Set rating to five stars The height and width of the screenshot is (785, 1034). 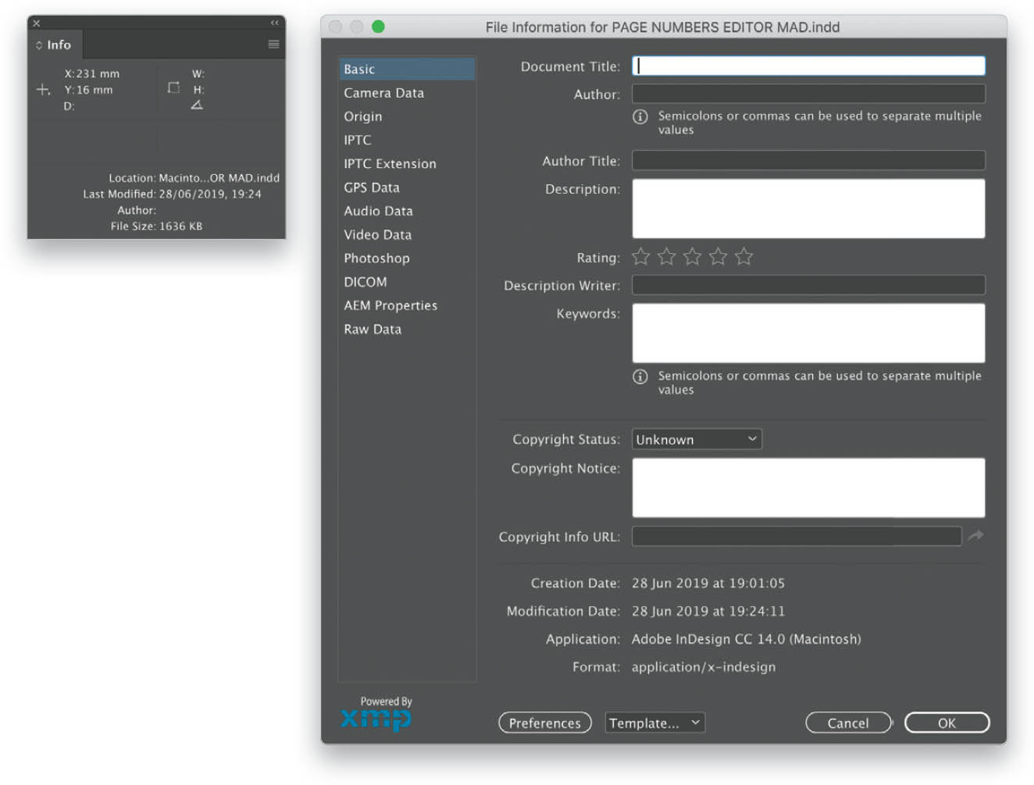tap(743, 256)
